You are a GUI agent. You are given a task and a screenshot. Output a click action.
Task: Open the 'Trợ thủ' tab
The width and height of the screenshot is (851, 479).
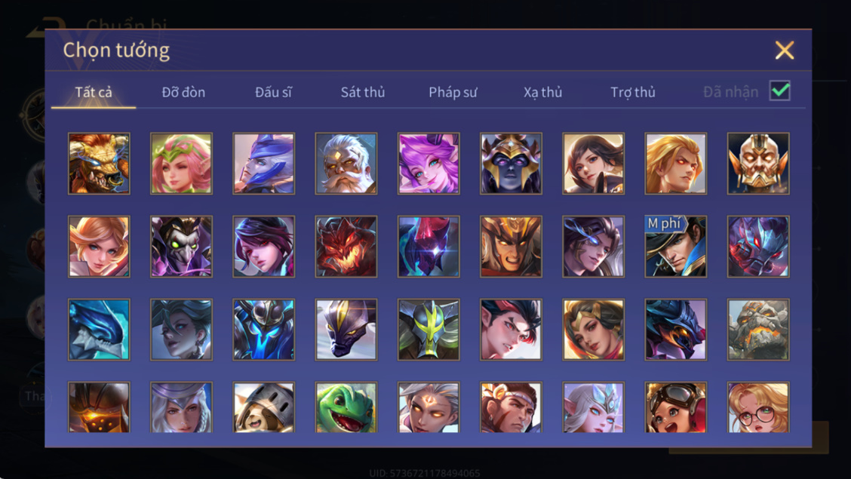633,92
